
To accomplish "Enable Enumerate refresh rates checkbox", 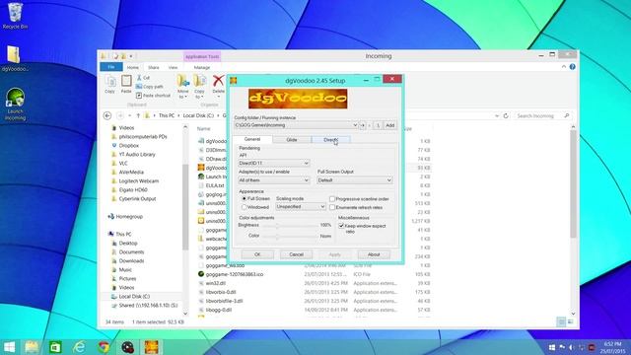I will coord(332,207).
